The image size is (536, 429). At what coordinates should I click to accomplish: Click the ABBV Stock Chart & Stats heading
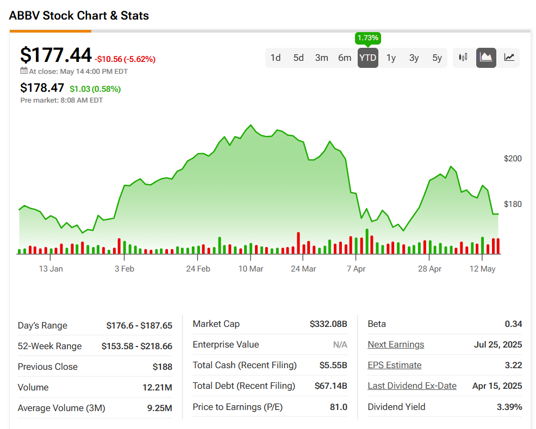coord(79,16)
